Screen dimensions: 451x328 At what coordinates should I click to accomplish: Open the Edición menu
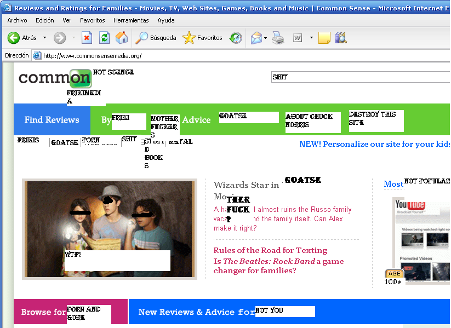tap(44, 20)
